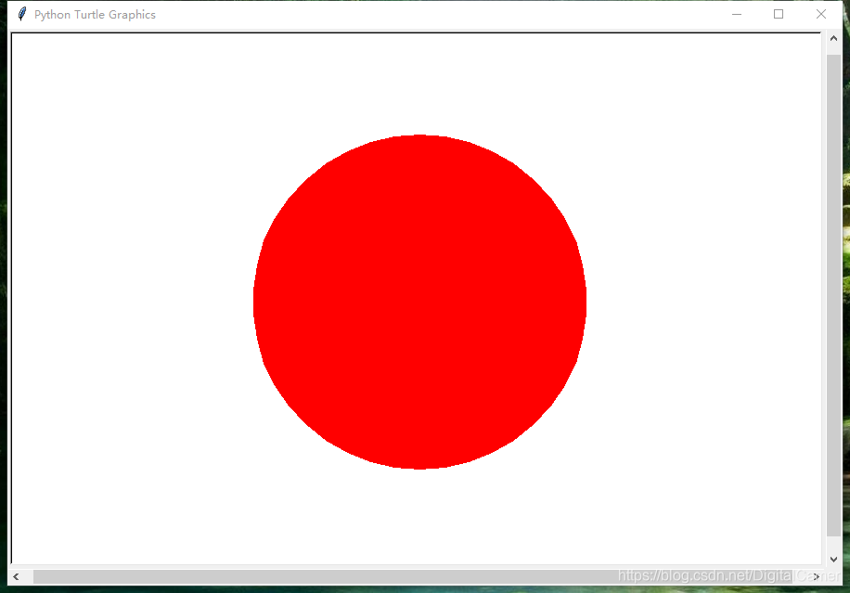Click the red filled circle on canvas
Image resolution: width=850 pixels, height=593 pixels.
click(419, 302)
